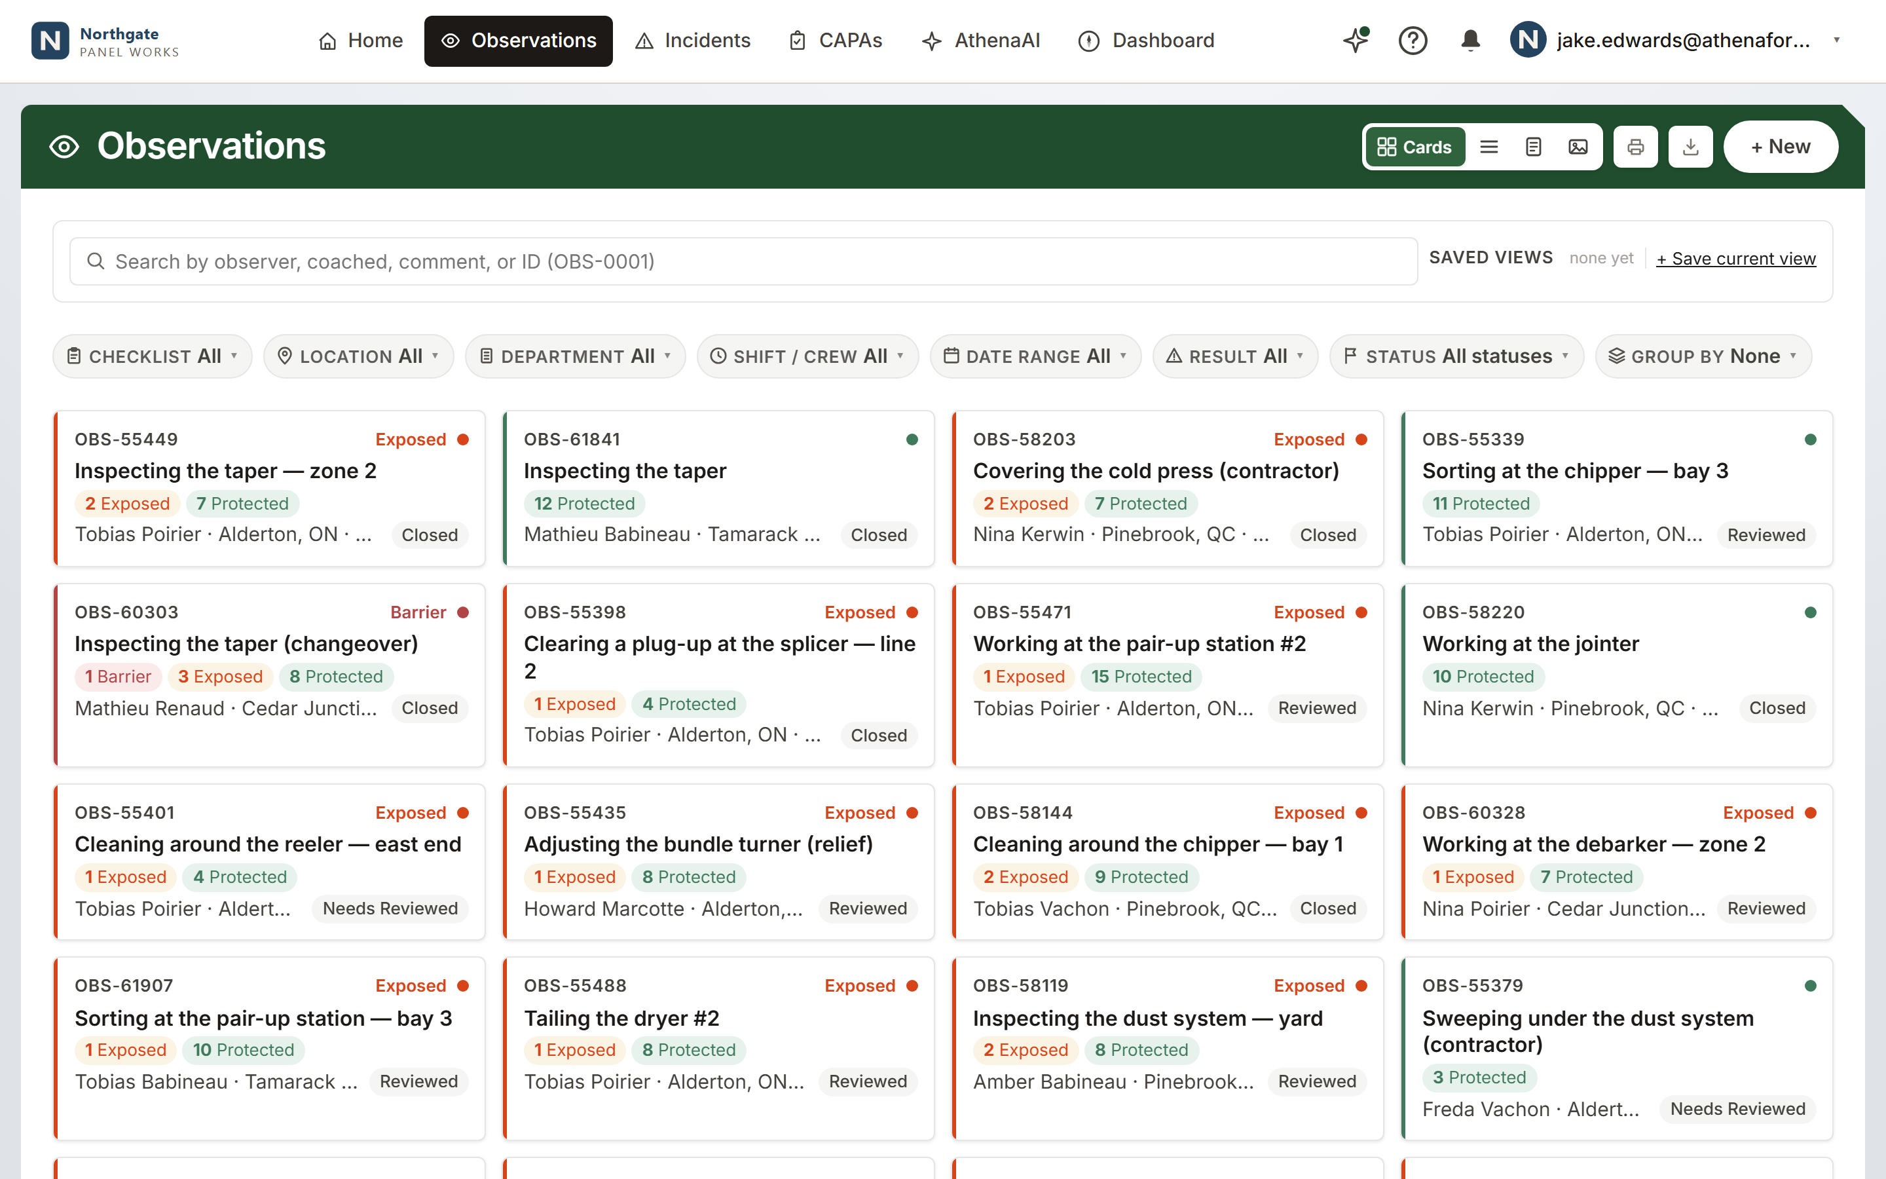Click title Clearing a plug-up at the splicer
The height and width of the screenshot is (1179, 1886).
(x=720, y=658)
